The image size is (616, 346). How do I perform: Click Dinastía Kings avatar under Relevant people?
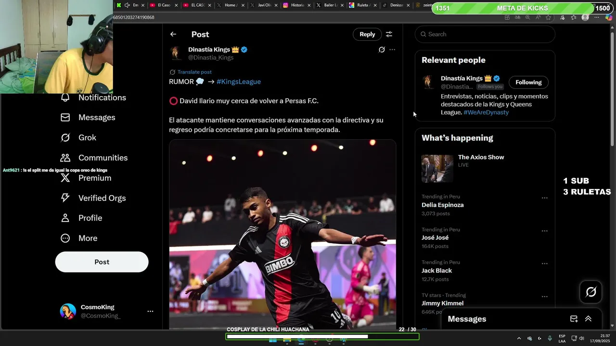[x=428, y=82]
